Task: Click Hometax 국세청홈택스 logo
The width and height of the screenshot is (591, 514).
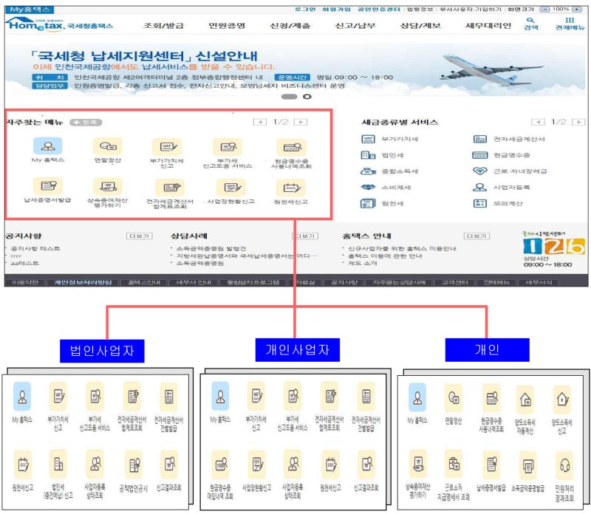Action: (59, 25)
